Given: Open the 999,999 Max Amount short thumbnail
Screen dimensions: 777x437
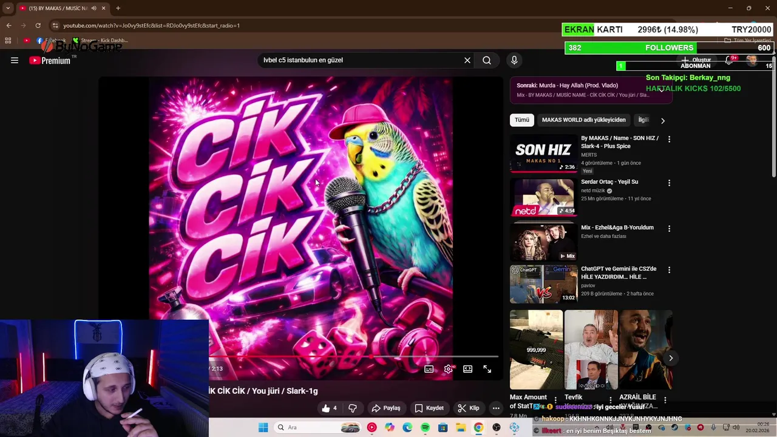Looking at the screenshot, I should click(536, 350).
